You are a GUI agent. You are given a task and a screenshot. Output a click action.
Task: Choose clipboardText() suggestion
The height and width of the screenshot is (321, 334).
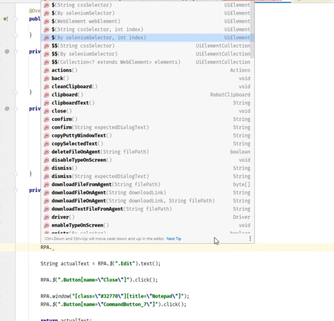point(148,103)
